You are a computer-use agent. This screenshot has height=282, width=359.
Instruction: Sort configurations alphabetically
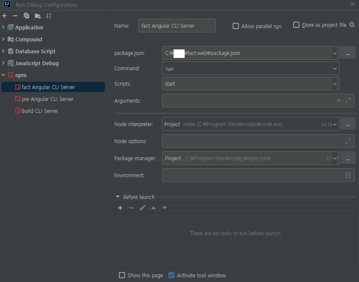coord(49,16)
